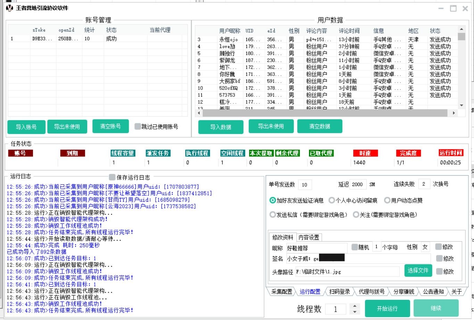The width and height of the screenshot is (474, 320).
Task: Select the 发送私信 radio option
Action: pyautogui.click(x=273, y=215)
